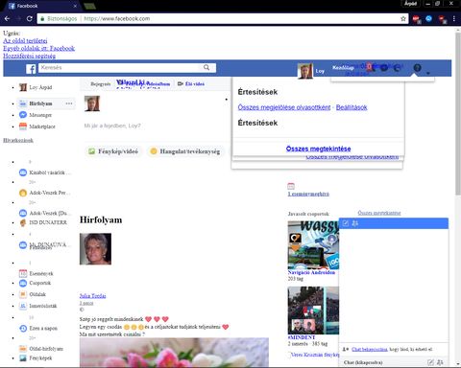
Task: Open Oldalak in the left sidebar
Action: (32, 294)
